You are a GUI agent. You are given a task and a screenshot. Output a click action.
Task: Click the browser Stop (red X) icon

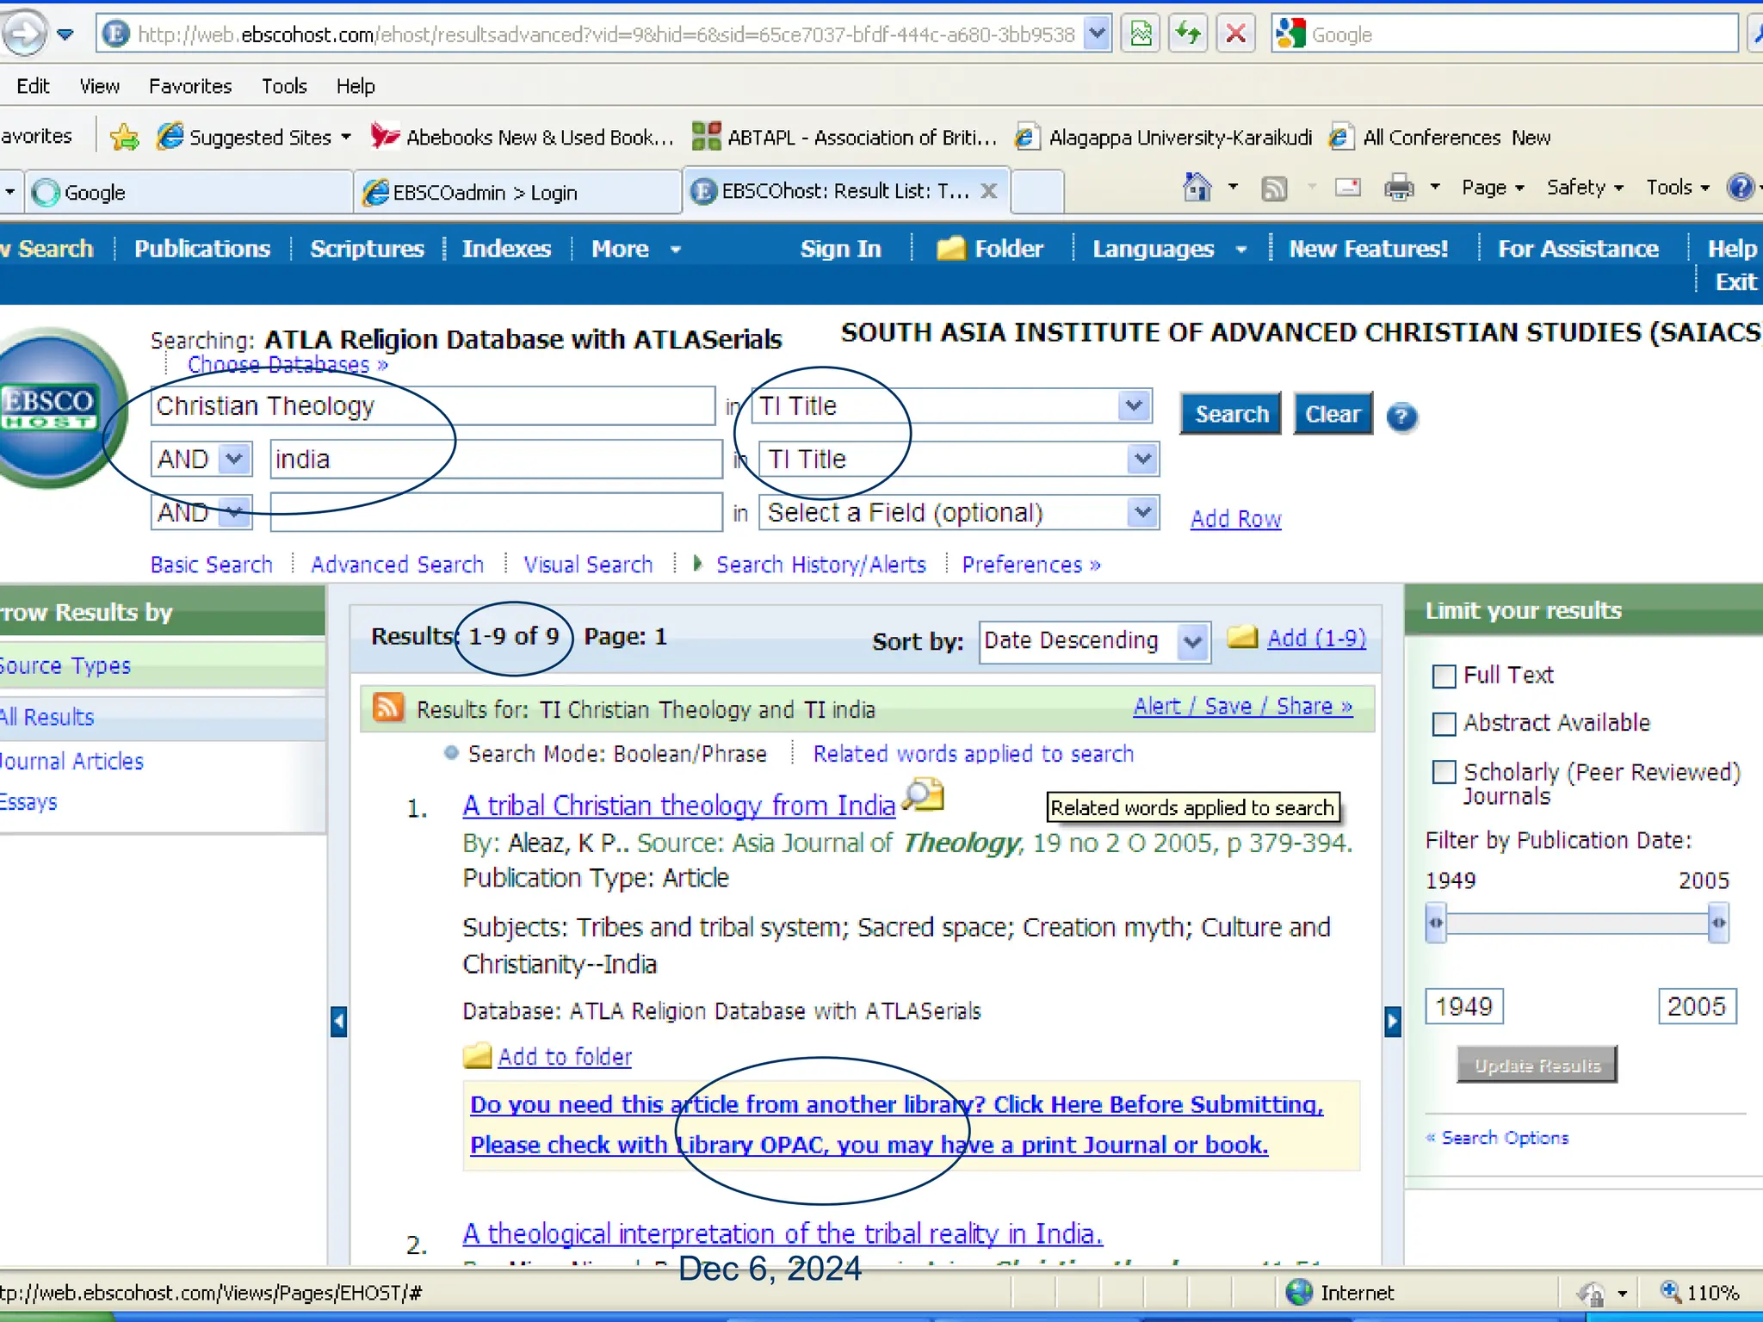point(1235,34)
